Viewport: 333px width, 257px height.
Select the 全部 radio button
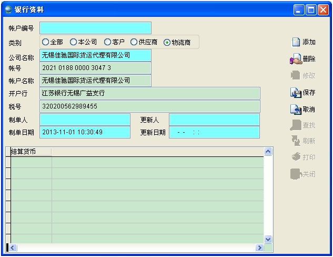[x=45, y=42]
